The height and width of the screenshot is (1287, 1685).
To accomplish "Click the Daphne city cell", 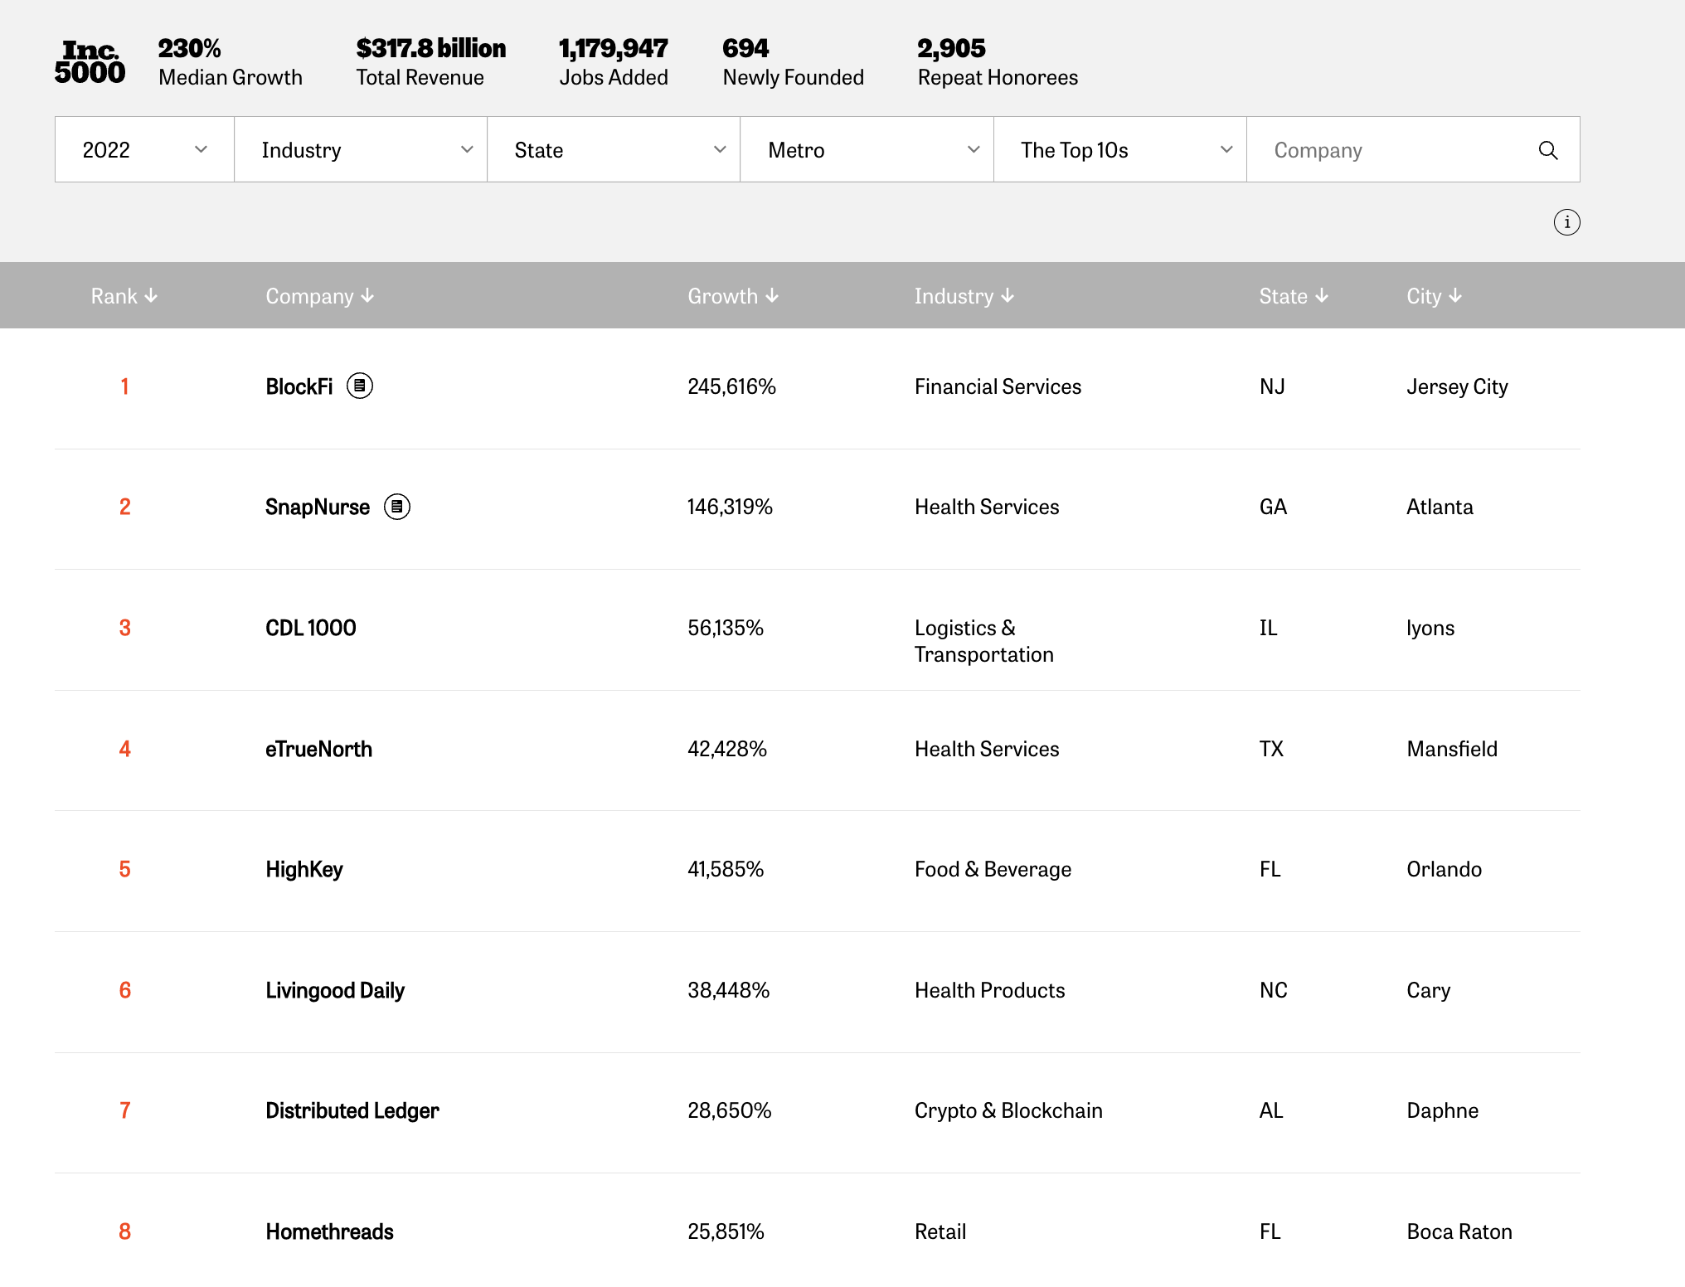I will [x=1443, y=1110].
